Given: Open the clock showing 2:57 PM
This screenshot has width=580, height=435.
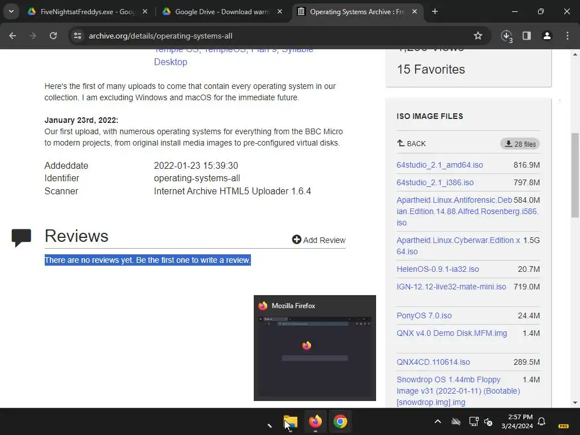Looking at the screenshot, I should 517,421.
